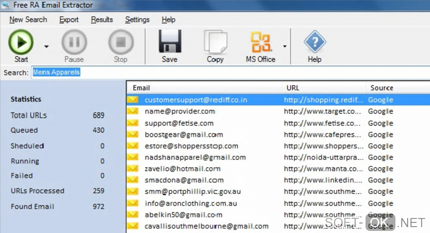
Task: Open the Settings menu
Action: tap(137, 20)
